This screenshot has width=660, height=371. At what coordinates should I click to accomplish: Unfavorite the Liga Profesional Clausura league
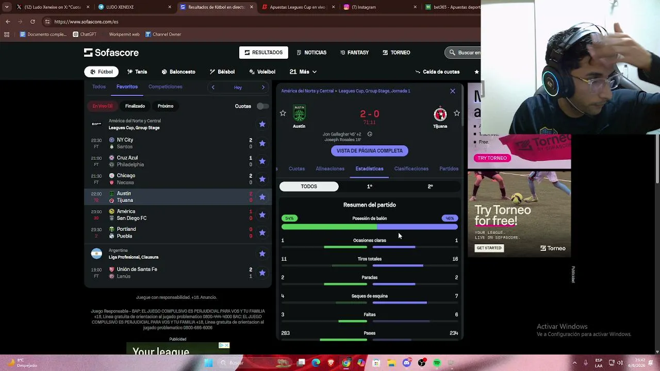pyautogui.click(x=262, y=254)
